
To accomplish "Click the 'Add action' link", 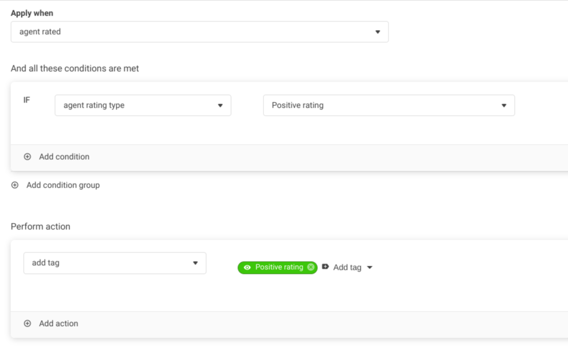I will point(58,324).
